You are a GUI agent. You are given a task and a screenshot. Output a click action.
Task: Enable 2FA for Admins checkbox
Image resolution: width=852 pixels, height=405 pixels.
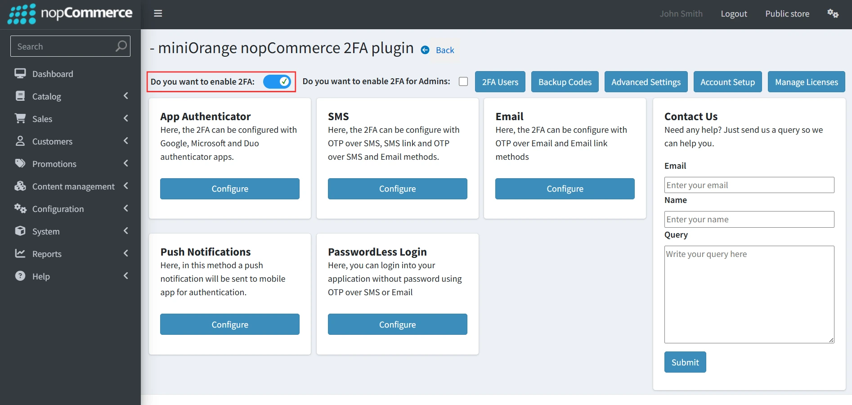point(462,81)
